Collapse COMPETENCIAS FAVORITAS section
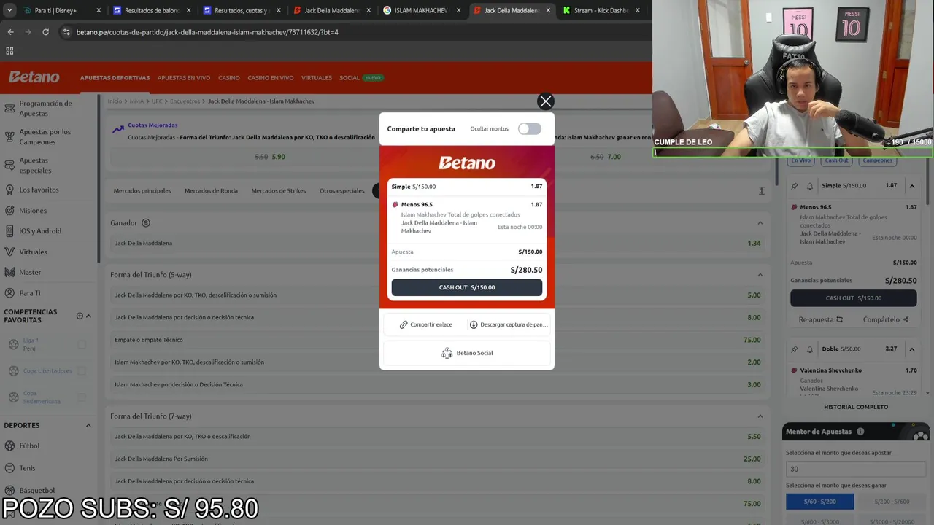This screenshot has height=525, width=934. tap(89, 316)
